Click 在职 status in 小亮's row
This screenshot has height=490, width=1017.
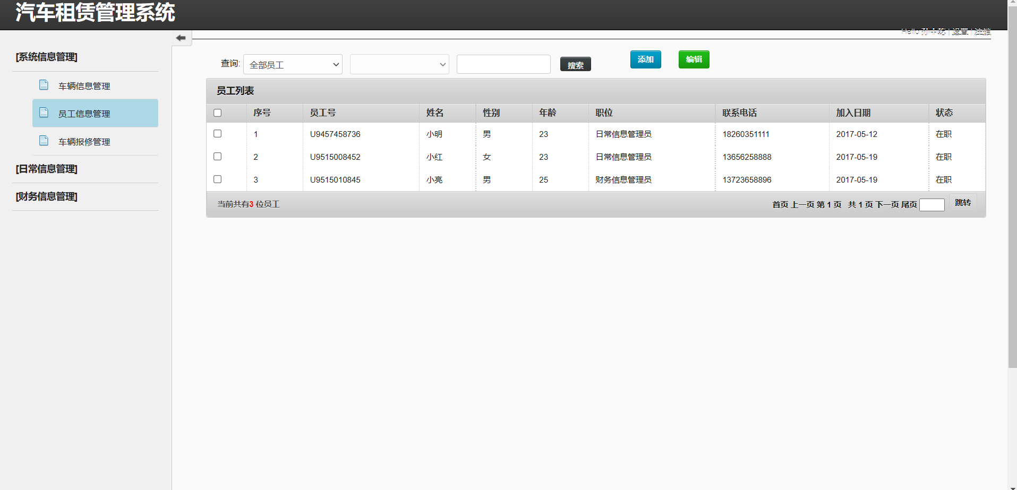click(x=944, y=180)
